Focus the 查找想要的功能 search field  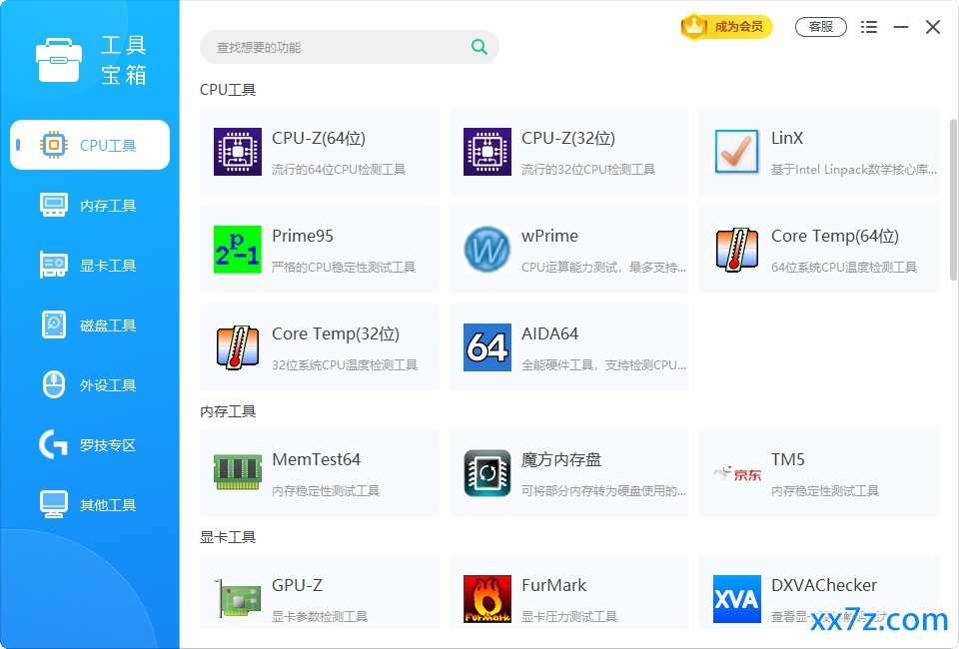[x=350, y=47]
